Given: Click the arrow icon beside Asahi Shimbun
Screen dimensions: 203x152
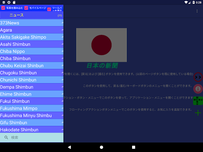Looking at the screenshot, I should [x=62, y=44].
